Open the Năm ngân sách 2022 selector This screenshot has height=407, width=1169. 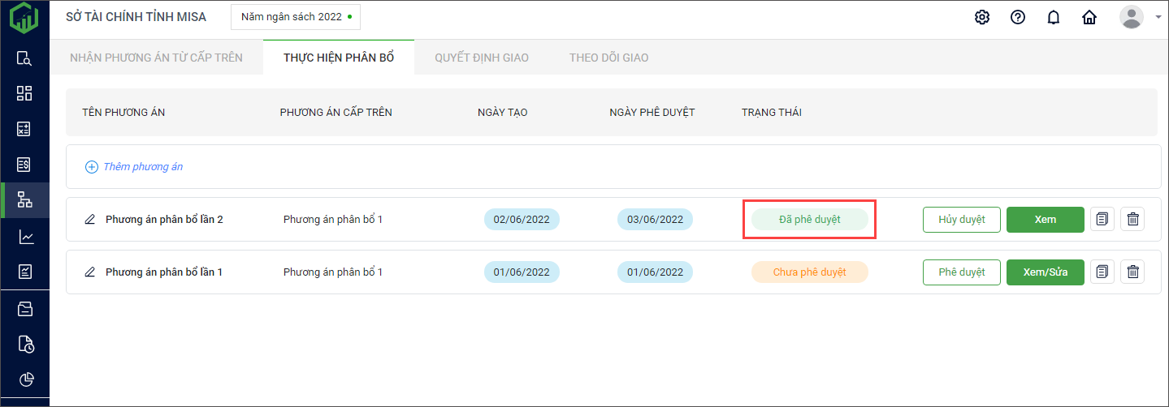pos(296,16)
